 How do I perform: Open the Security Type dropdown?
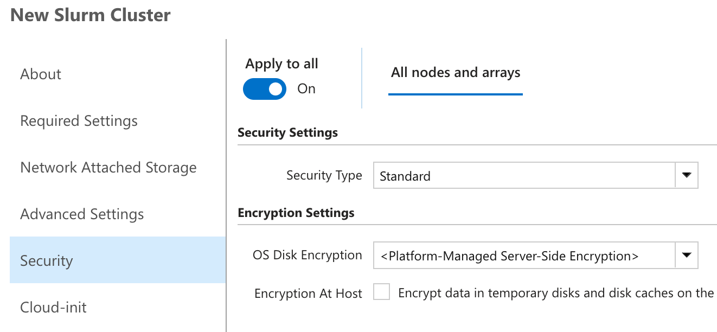(x=534, y=176)
